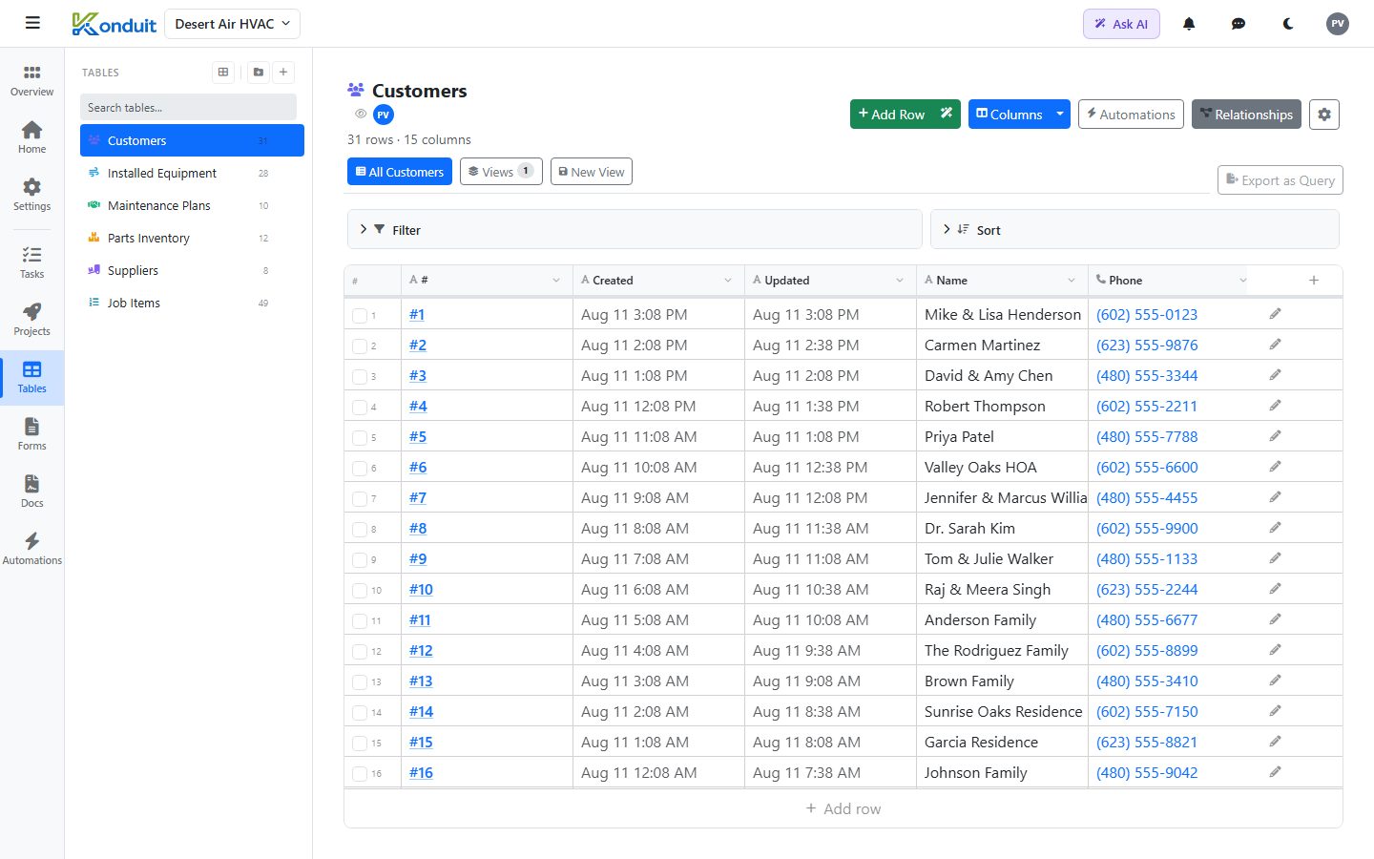Open Maintenance Plans table
The image size is (1374, 859).
(192, 205)
